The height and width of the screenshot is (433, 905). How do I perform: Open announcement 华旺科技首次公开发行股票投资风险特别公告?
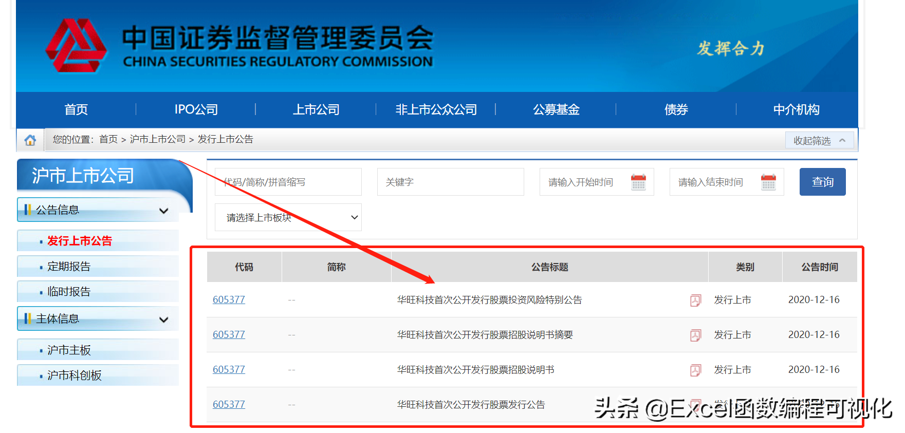(x=489, y=300)
